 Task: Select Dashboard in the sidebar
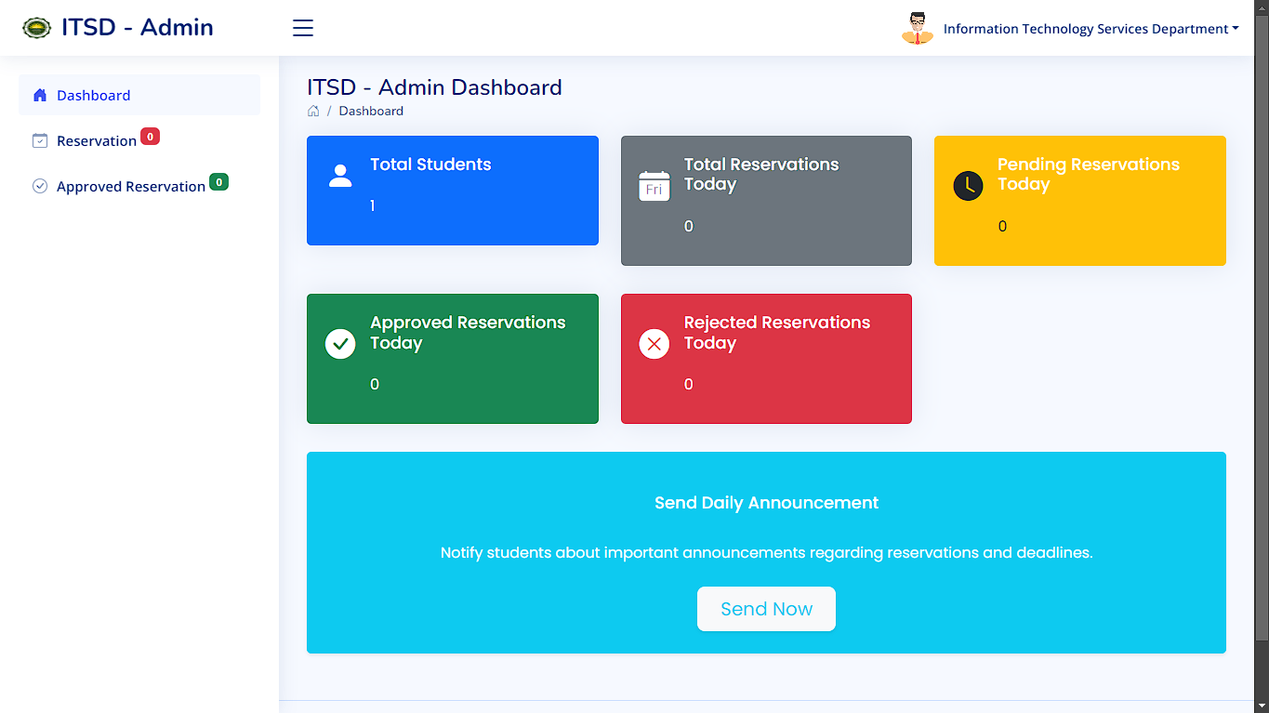pyautogui.click(x=93, y=95)
